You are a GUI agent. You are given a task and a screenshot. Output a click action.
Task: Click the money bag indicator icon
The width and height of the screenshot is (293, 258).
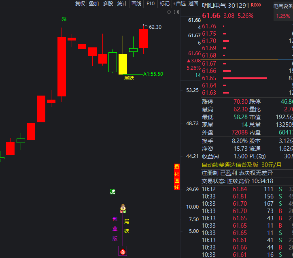[123, 209]
